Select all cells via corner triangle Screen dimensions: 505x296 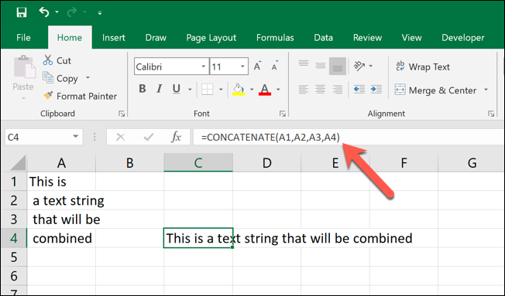tap(19, 162)
